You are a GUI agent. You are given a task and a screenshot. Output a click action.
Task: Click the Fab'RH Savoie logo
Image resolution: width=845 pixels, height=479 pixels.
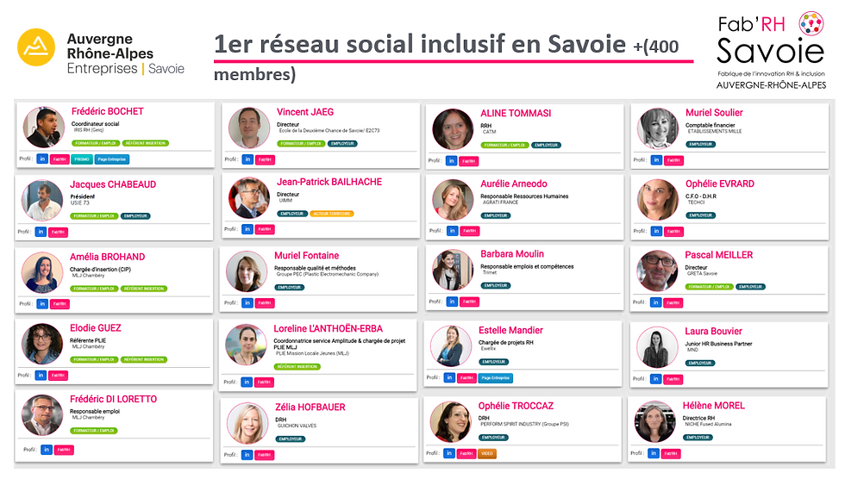(771, 50)
